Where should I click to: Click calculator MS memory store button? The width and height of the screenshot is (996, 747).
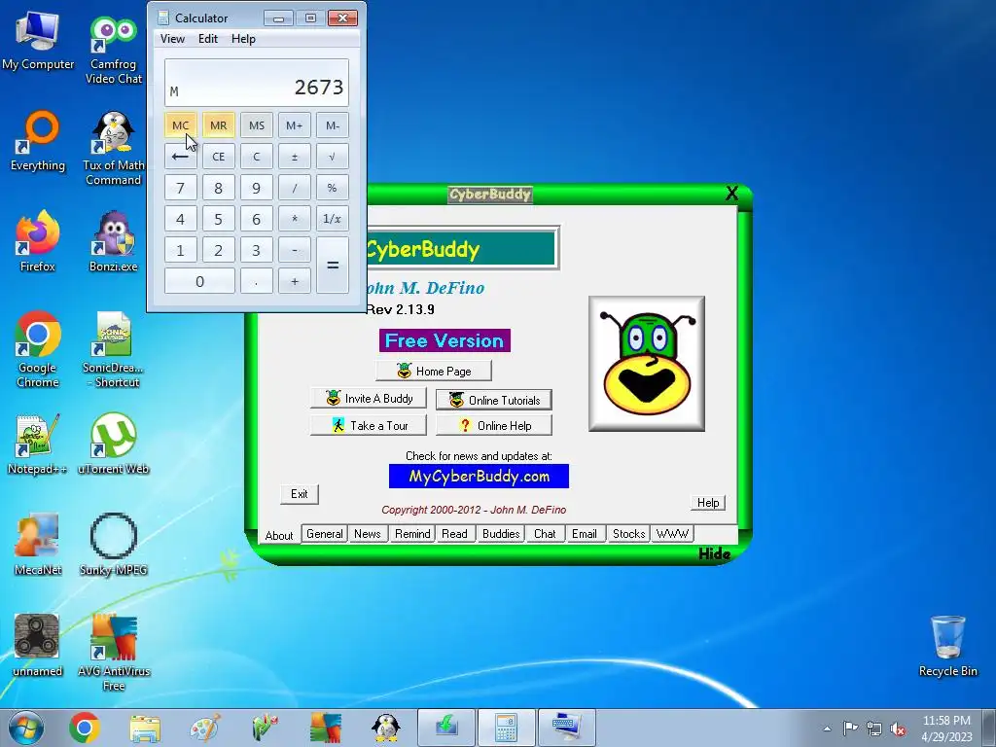257,125
